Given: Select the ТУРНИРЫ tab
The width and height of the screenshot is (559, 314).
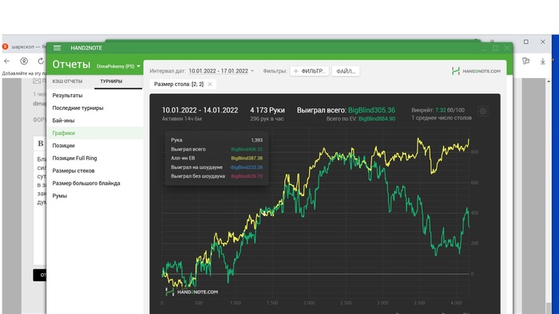Looking at the screenshot, I should (x=111, y=81).
